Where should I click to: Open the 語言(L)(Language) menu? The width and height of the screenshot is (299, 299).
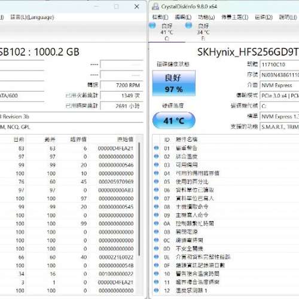(32, 17)
